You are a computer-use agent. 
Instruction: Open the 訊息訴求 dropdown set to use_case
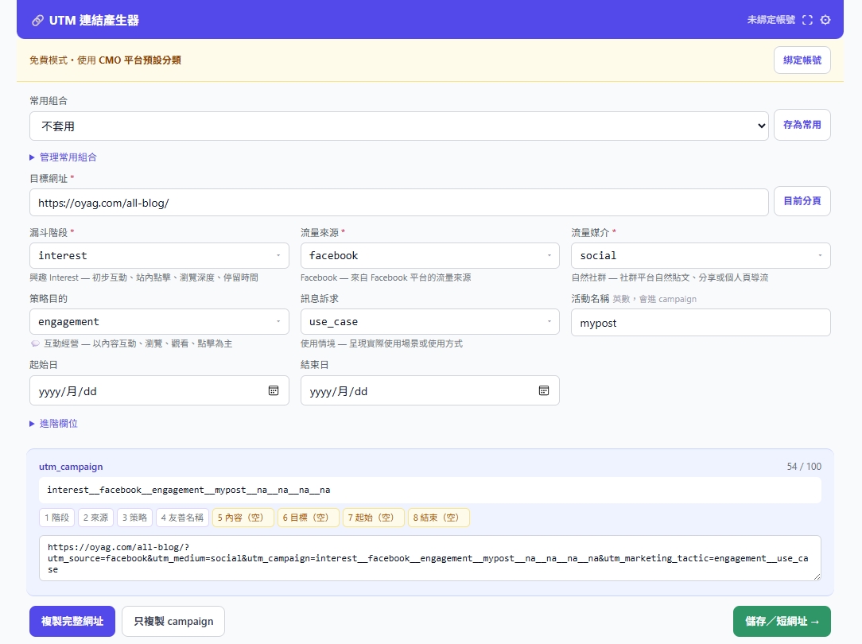pyautogui.click(x=430, y=321)
